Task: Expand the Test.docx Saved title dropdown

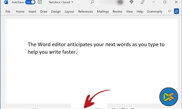Action: click(72, 2)
